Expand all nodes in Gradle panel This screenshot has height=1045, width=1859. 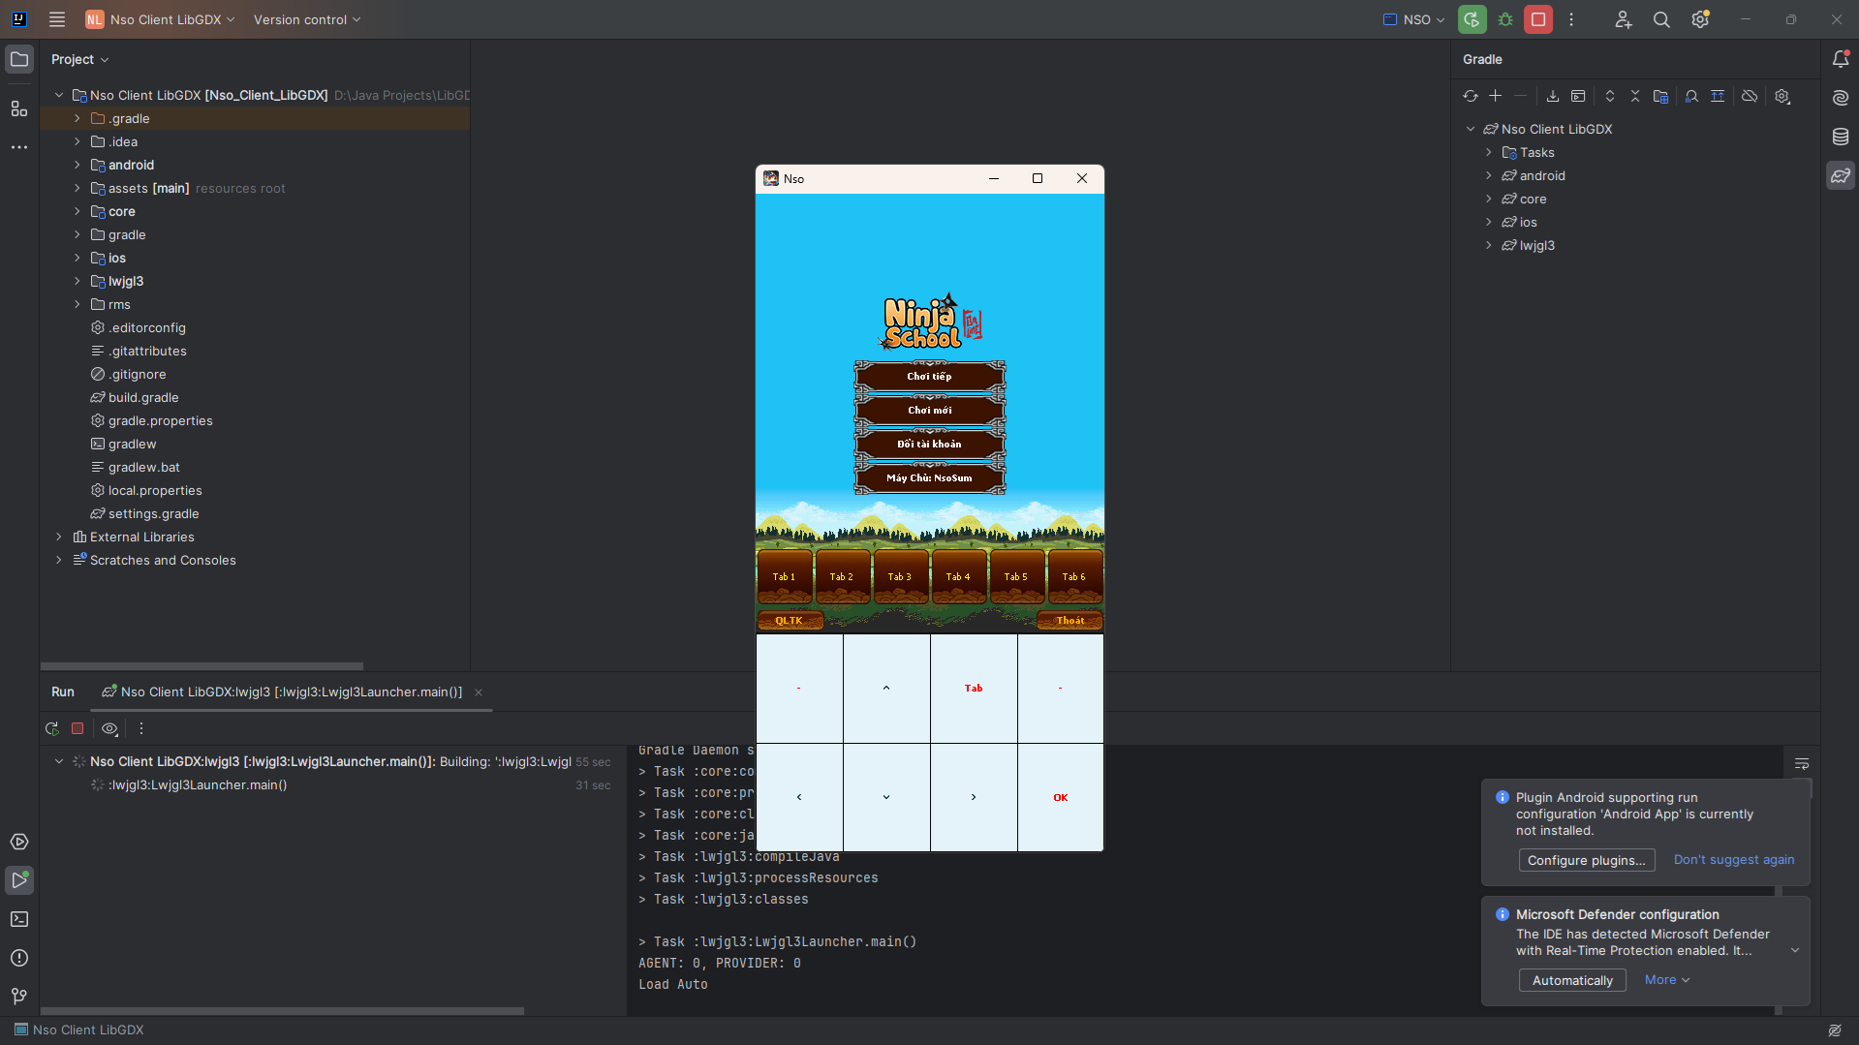(x=1610, y=96)
